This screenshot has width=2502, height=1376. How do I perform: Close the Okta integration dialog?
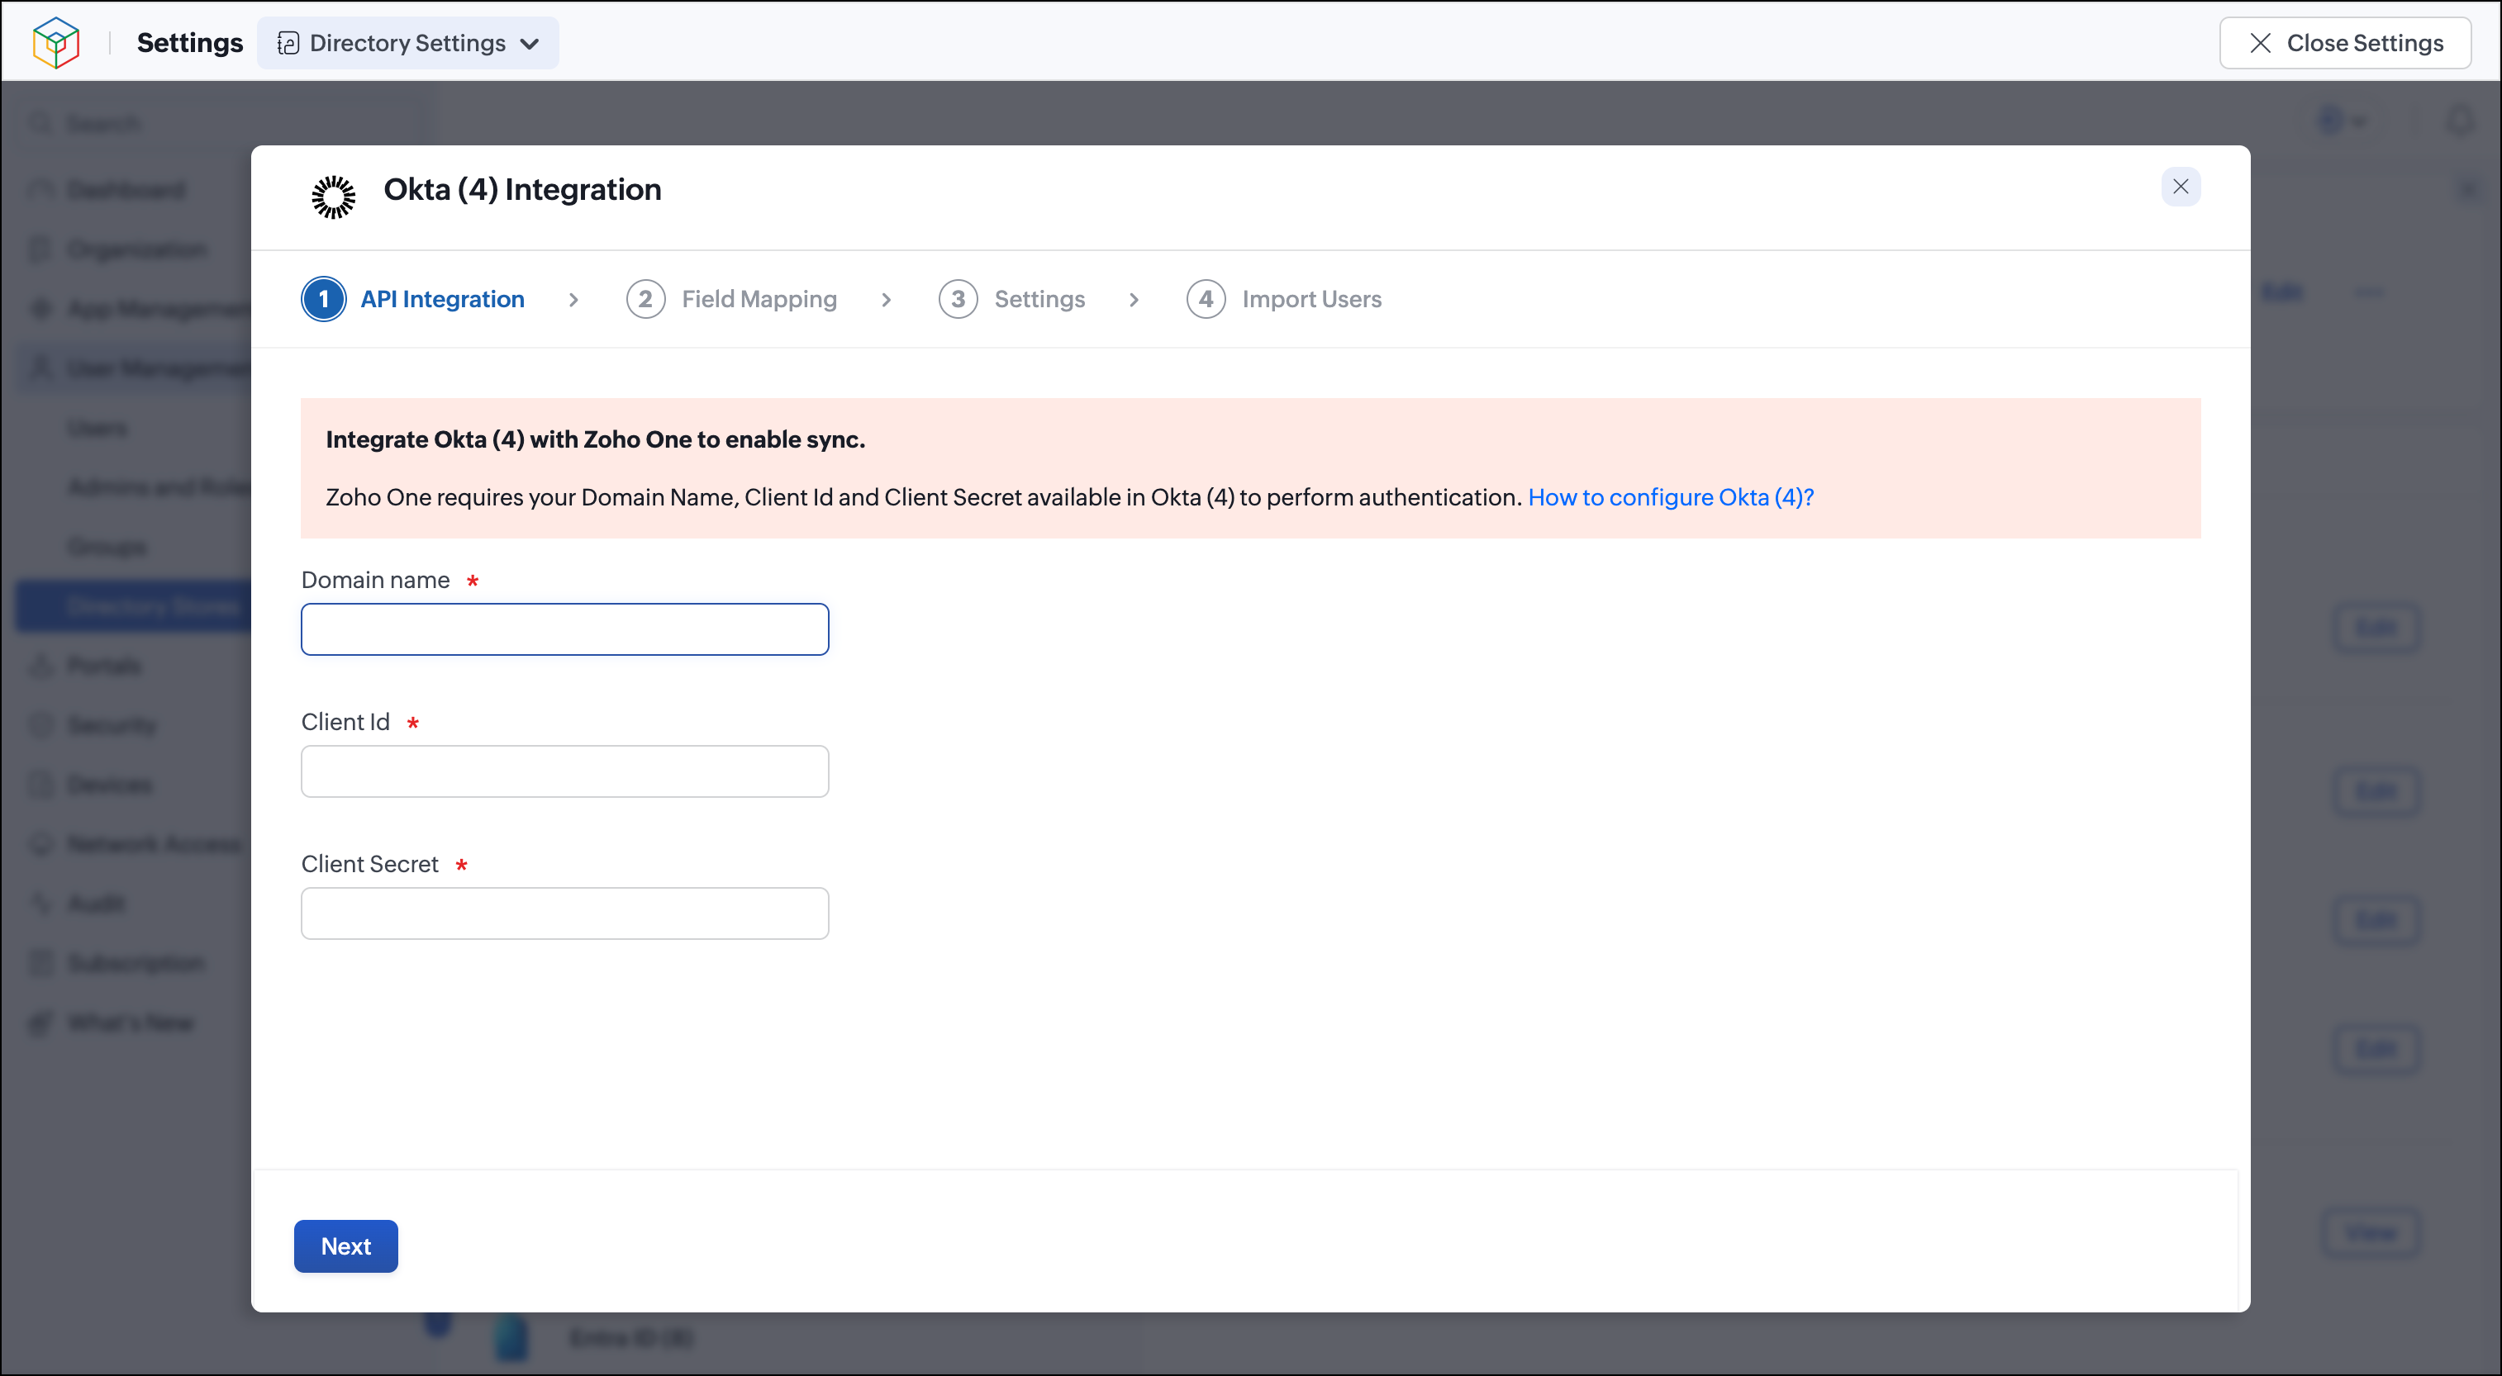click(x=2181, y=187)
